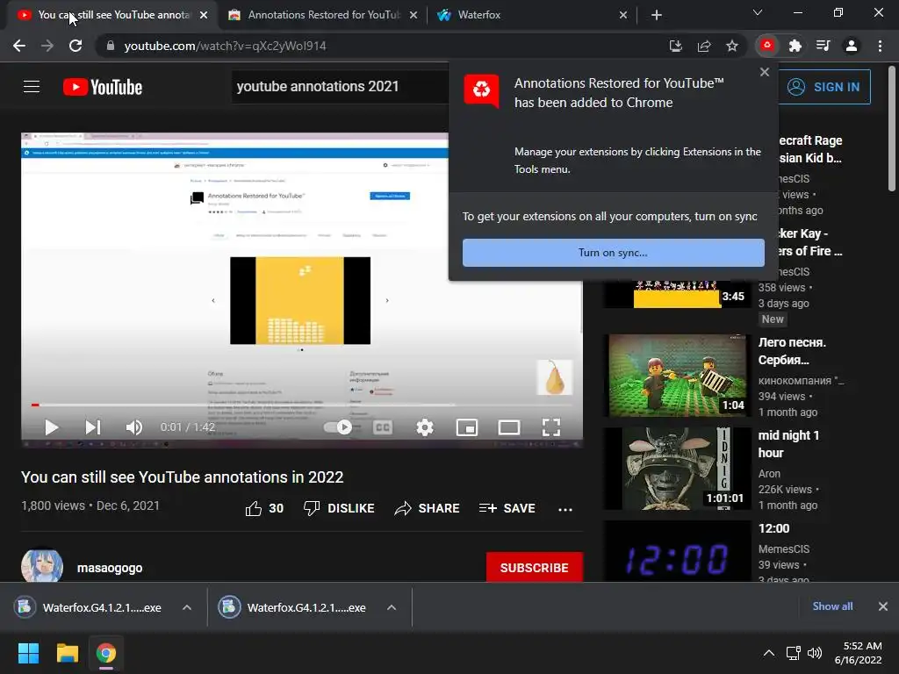The height and width of the screenshot is (674, 899).
Task: Close the downloads bar
Action: (883, 606)
